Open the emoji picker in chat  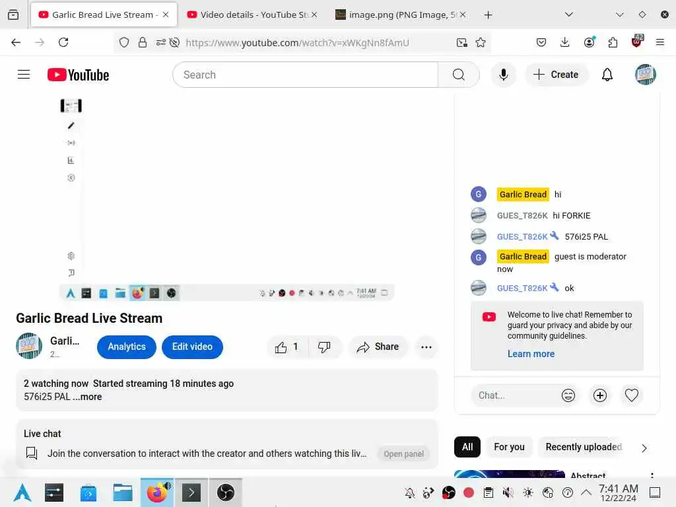(x=568, y=395)
